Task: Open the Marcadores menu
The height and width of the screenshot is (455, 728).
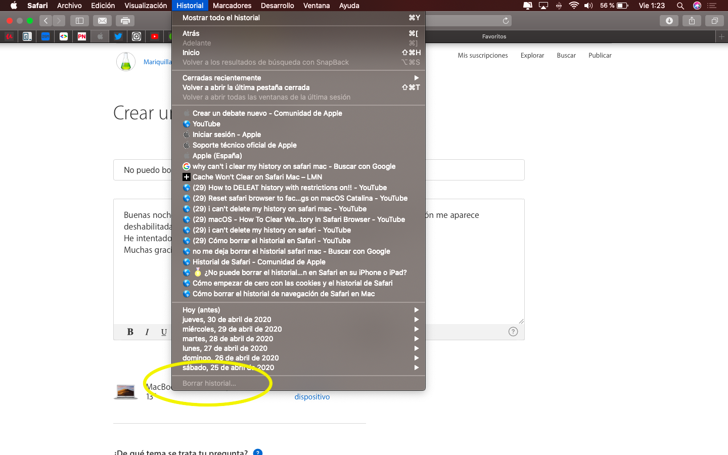Action: point(232,6)
